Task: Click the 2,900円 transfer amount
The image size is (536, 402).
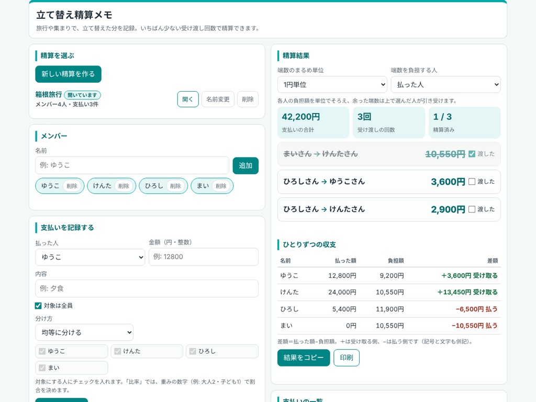Action: (448, 209)
